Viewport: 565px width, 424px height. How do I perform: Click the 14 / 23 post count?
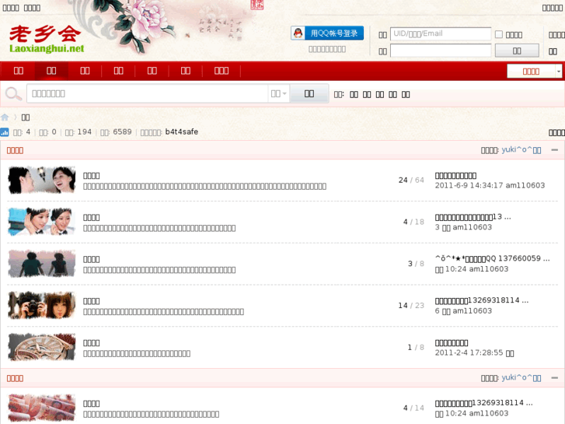click(x=411, y=306)
